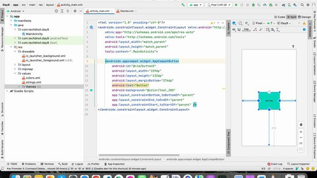Open Project panel gear options
The width and height of the screenshot is (317, 178).
(x=75, y=11)
